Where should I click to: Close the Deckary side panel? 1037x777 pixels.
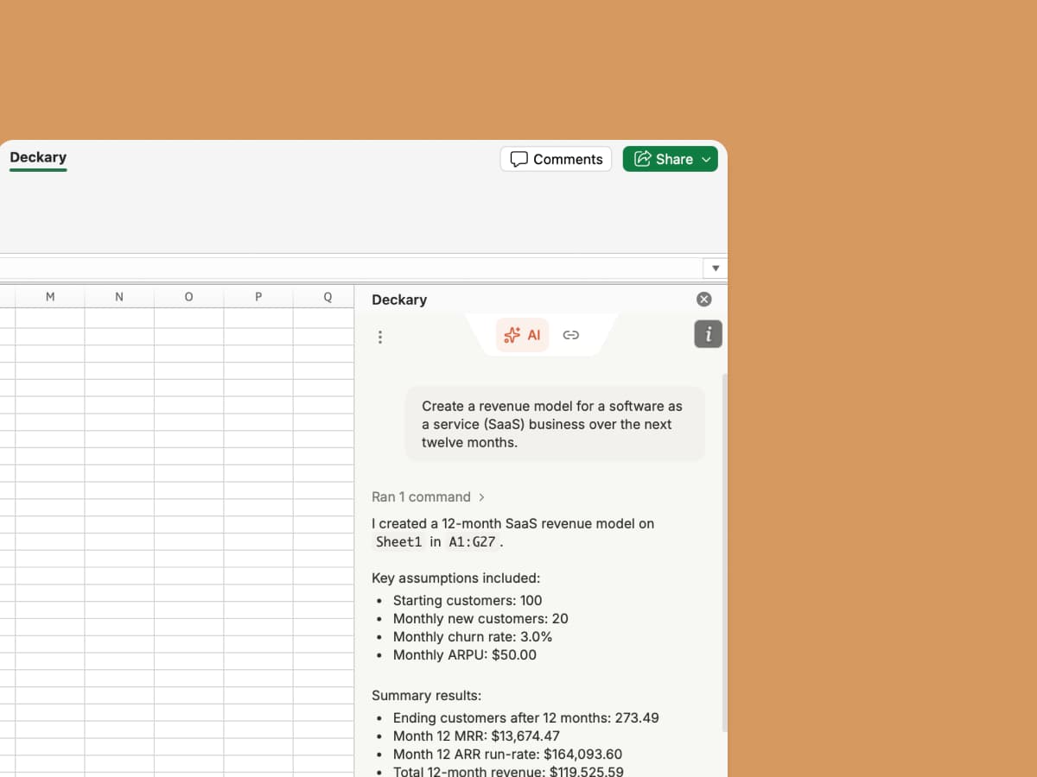[x=703, y=300]
